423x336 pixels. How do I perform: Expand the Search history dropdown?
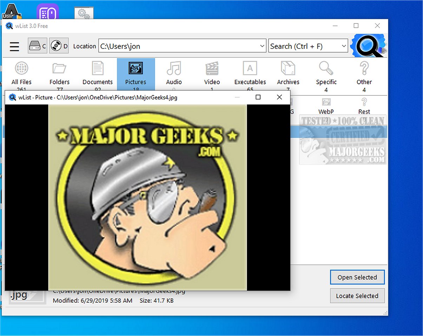(x=344, y=46)
